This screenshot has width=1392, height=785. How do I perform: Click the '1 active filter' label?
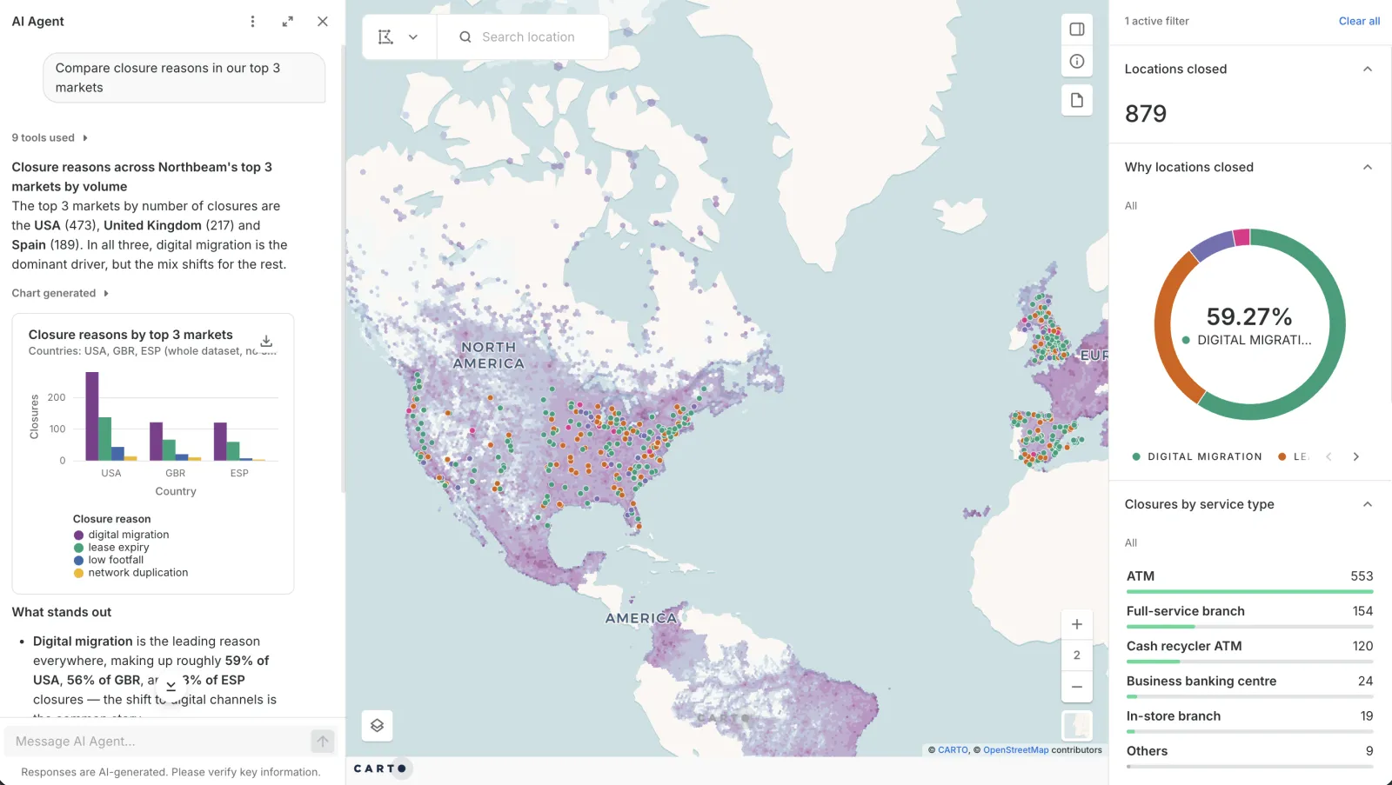pos(1156,21)
